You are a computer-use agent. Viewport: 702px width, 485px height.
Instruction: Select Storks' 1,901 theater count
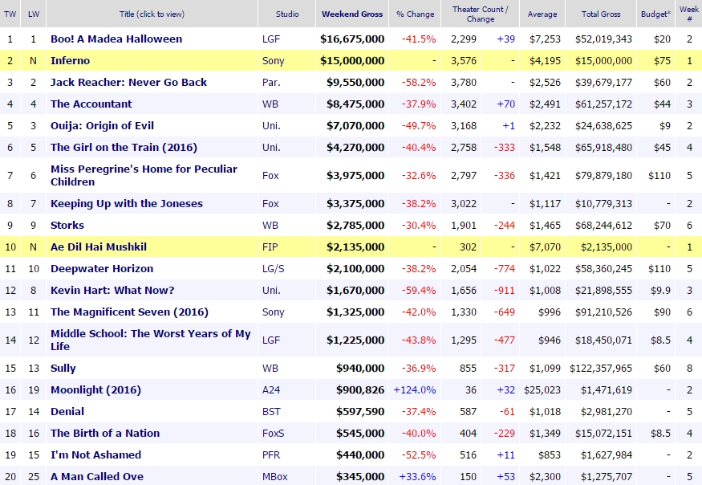(x=464, y=225)
